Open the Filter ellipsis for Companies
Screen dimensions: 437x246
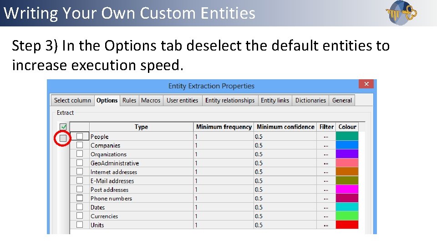click(326, 145)
